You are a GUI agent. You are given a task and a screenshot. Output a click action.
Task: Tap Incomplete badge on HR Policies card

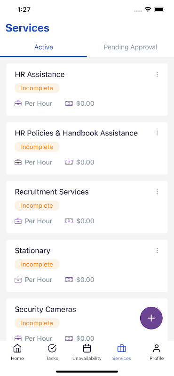[37, 147]
